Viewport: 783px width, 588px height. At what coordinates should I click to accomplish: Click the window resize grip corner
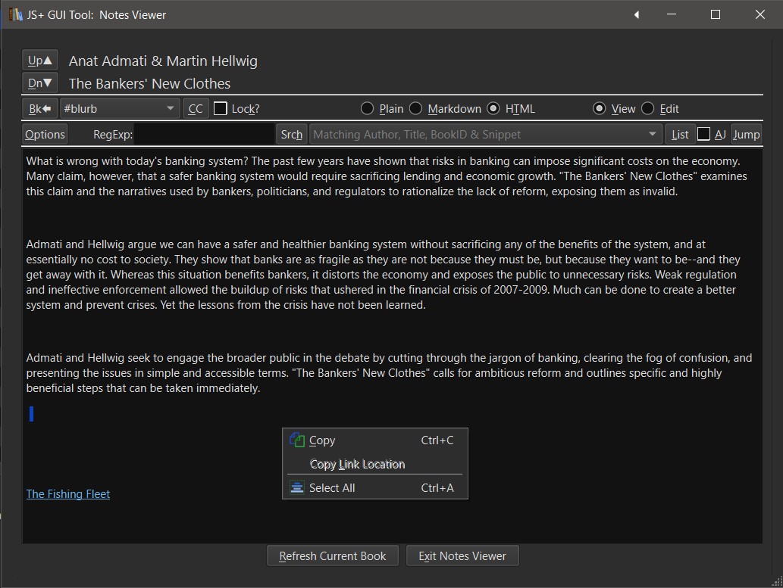pyautogui.click(x=776, y=581)
